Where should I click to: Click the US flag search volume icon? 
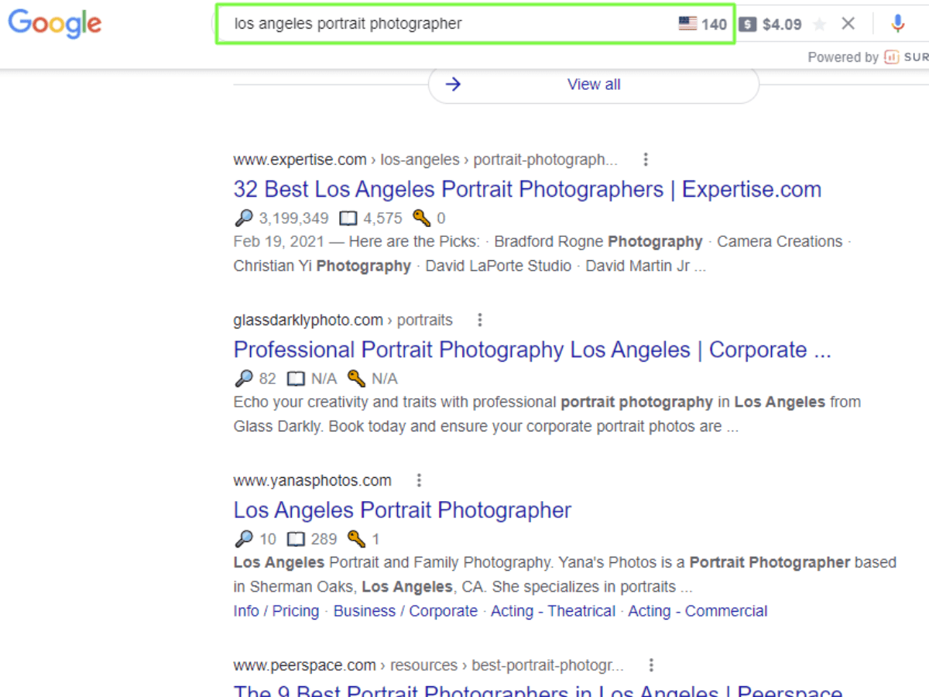click(687, 23)
